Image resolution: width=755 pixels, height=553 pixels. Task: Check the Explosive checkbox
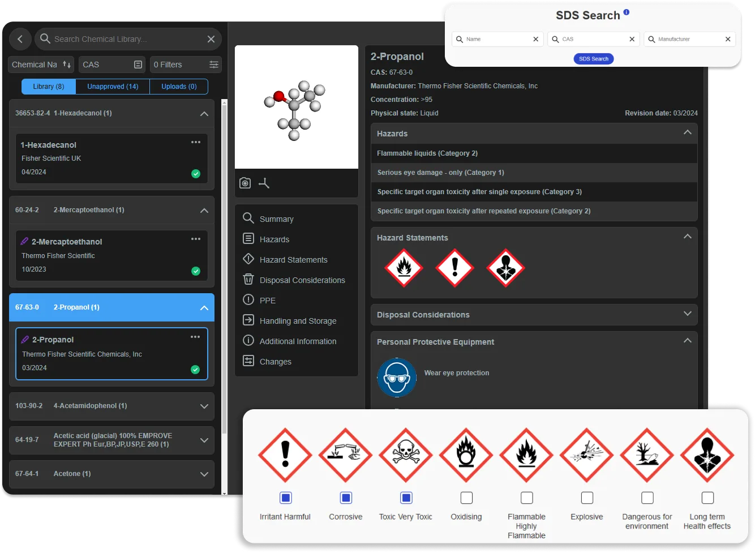(x=587, y=498)
